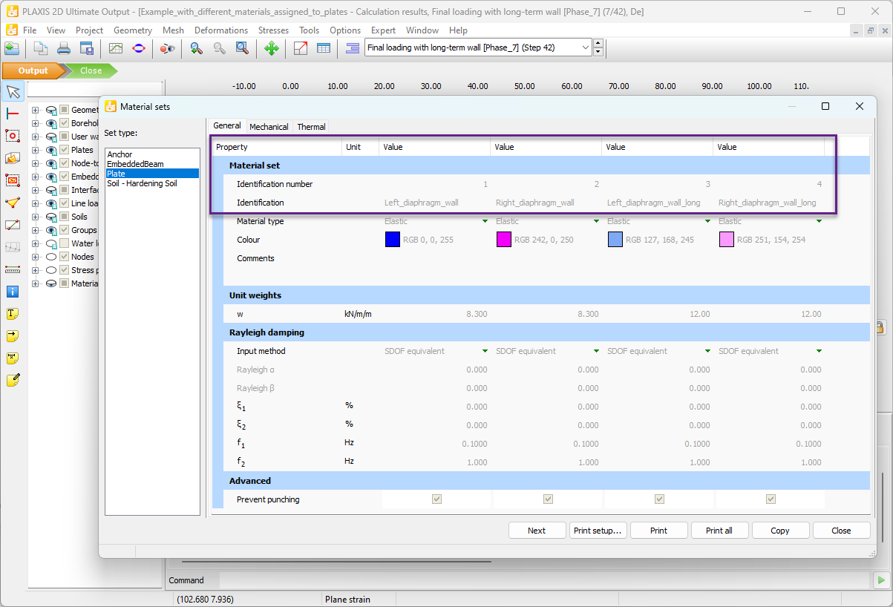This screenshot has width=893, height=607.
Task: Expand the Boreholes tree item
Action: click(x=35, y=122)
